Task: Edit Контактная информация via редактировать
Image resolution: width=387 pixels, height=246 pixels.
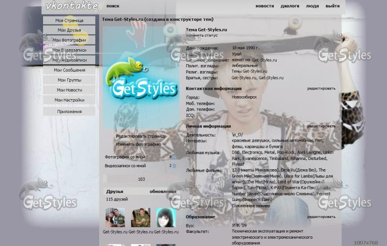Action: click(x=321, y=88)
